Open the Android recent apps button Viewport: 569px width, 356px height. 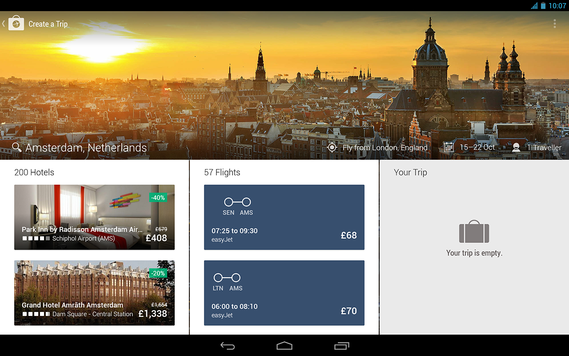[x=341, y=346]
